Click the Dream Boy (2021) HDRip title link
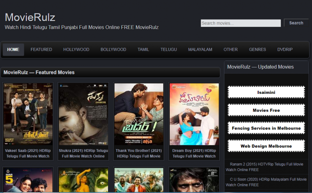Viewport: 312px width, 193px height. click(194, 154)
